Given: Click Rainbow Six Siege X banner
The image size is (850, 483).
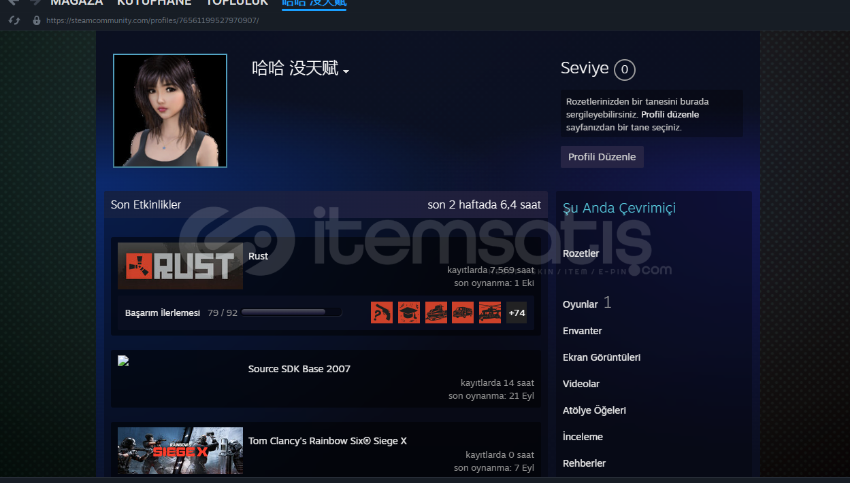Looking at the screenshot, I should [180, 450].
